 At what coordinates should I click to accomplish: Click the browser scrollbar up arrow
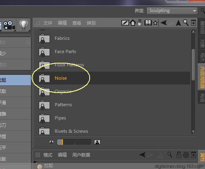pos(193,32)
